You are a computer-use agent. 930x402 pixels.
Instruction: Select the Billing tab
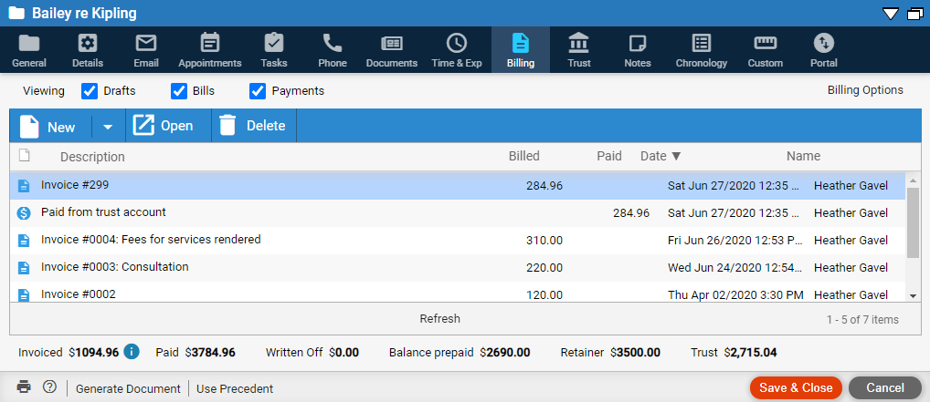pyautogui.click(x=520, y=50)
